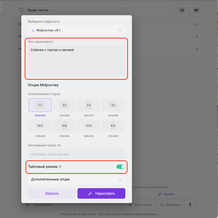The height and width of the screenshot is (218, 218).
Task: Click the pencil icon beside Пишет тексты
Action: pyautogui.click(x=21, y=10)
